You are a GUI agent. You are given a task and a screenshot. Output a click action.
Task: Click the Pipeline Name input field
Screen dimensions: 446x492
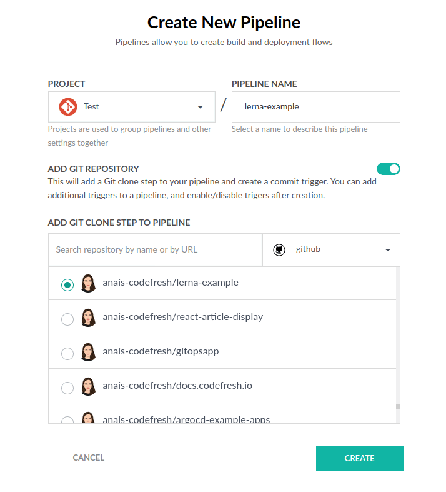click(x=315, y=107)
